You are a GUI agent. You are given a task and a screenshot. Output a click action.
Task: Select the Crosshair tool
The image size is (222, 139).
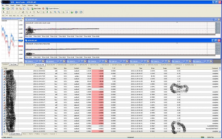point(7,12)
